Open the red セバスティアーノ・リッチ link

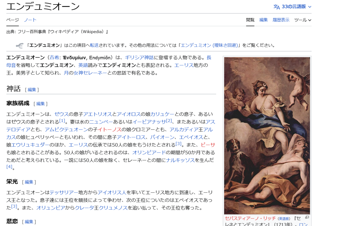251,218
